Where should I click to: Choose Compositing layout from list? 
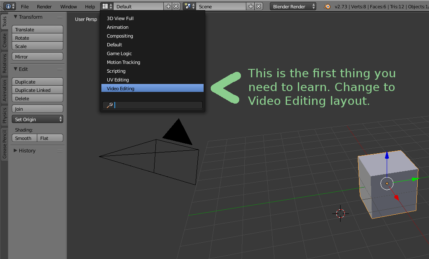click(152, 36)
